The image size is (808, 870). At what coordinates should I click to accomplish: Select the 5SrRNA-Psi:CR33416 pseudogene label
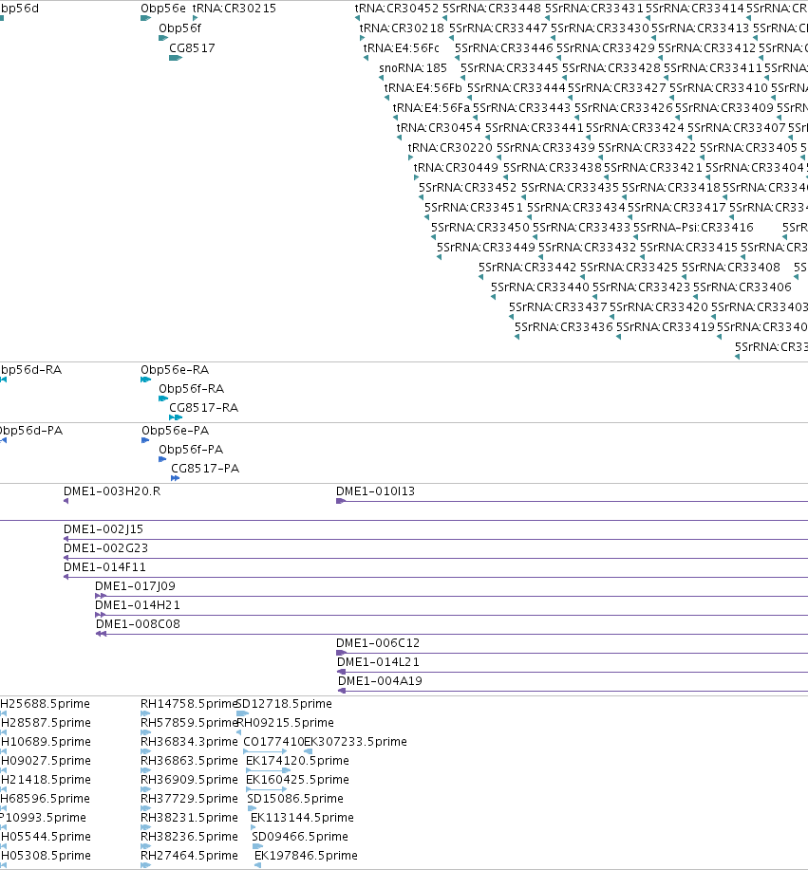pos(694,228)
